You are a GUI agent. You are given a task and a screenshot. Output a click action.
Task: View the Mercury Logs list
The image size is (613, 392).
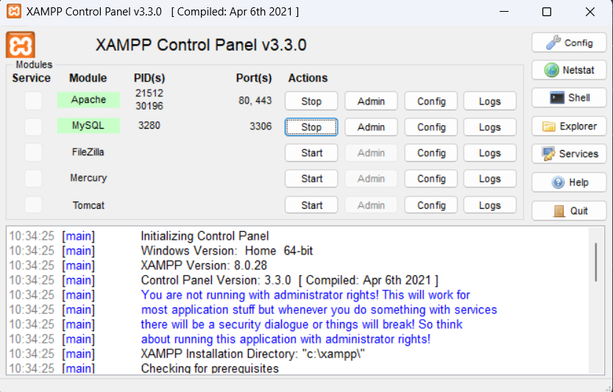pyautogui.click(x=489, y=179)
